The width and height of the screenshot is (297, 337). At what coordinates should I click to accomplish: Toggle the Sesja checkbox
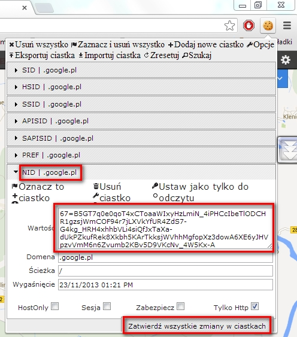107,306
